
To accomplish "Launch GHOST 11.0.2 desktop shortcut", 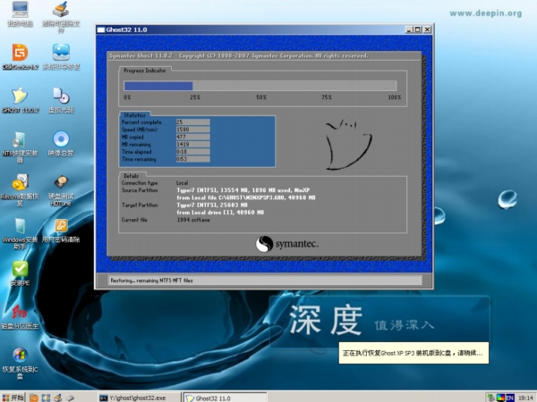I will [20, 100].
